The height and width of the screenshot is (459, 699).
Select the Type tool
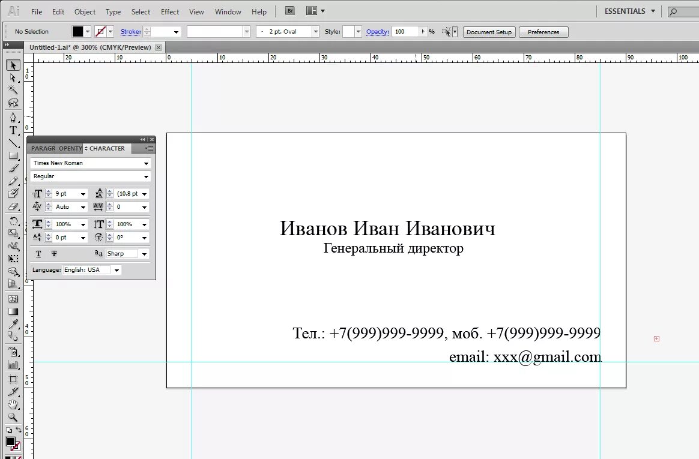[13, 130]
